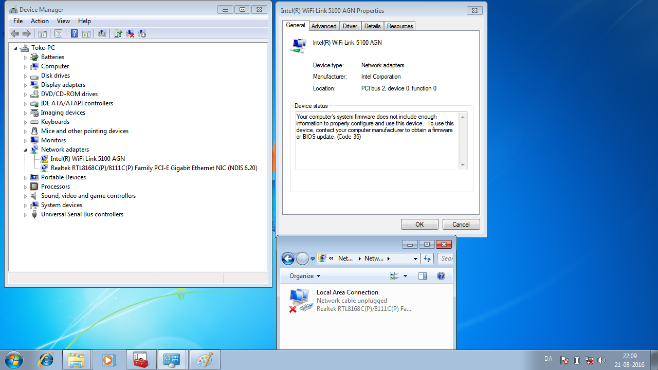The image size is (658, 370).
Task: Open Help in the Network Connections window
Action: [441, 276]
